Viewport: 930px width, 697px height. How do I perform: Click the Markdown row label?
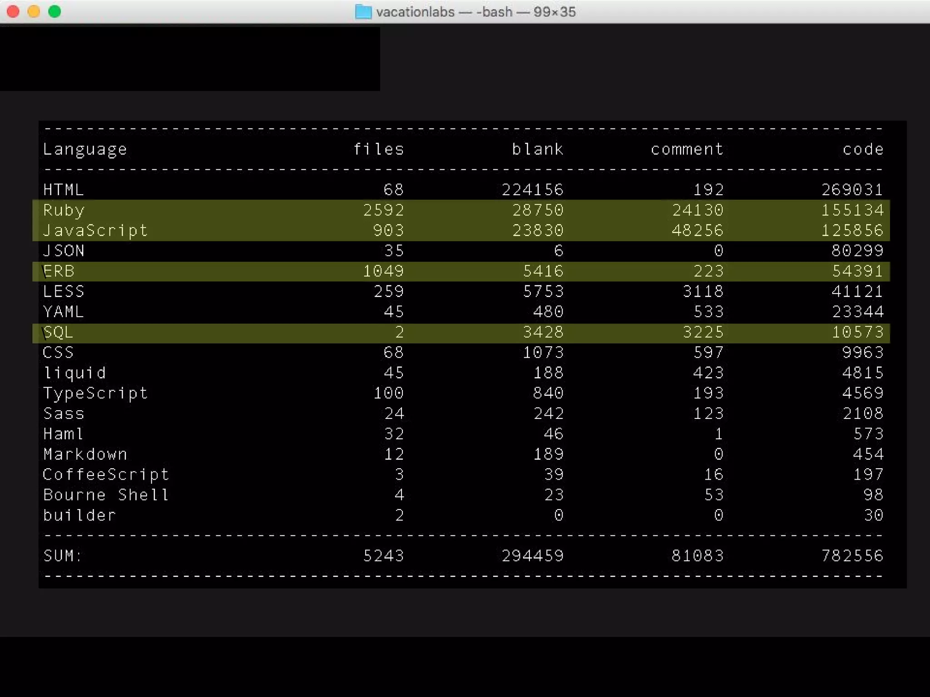tap(85, 454)
